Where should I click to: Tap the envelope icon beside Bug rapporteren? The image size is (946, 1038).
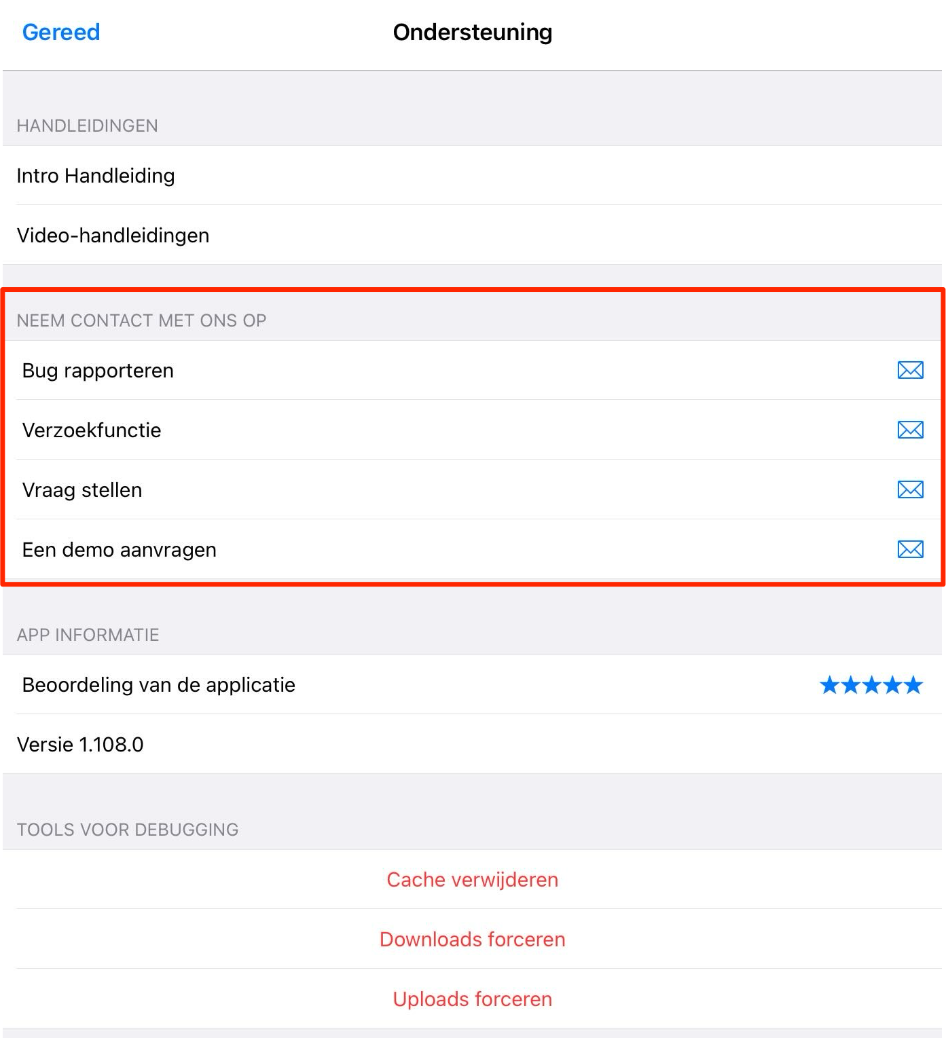(x=910, y=370)
